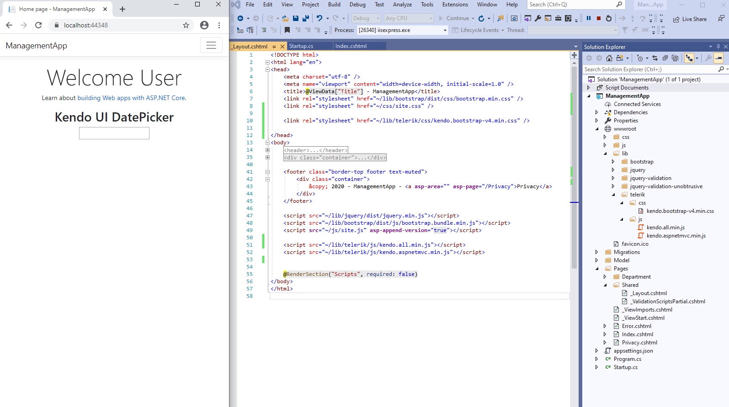Toggle the Preview Selected Items button

(718, 58)
